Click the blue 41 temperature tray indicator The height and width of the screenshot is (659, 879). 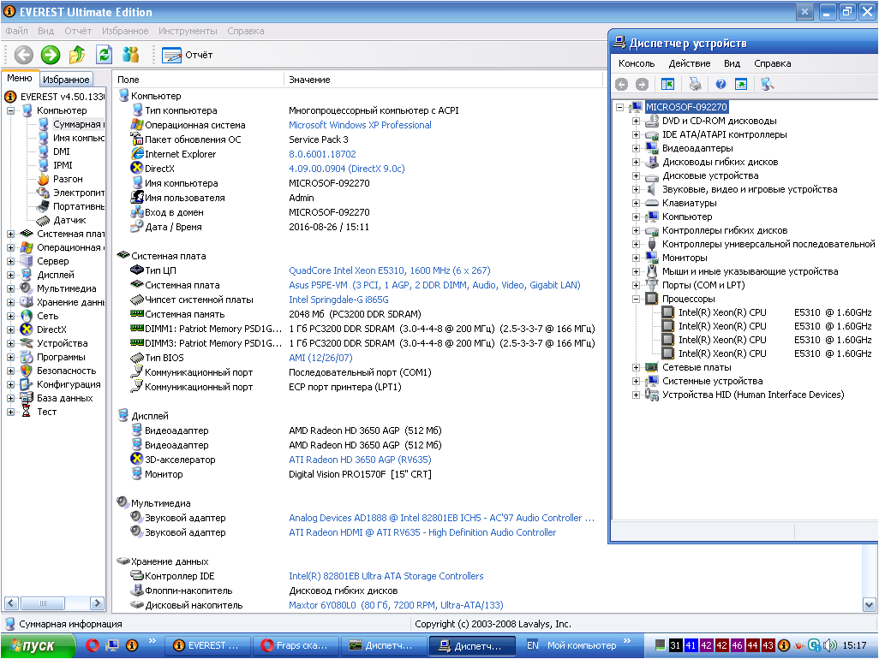coord(691,645)
